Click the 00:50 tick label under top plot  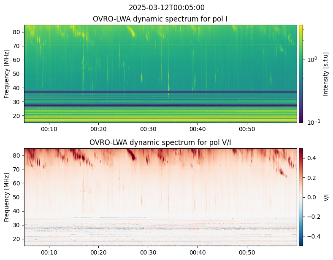click(247, 129)
